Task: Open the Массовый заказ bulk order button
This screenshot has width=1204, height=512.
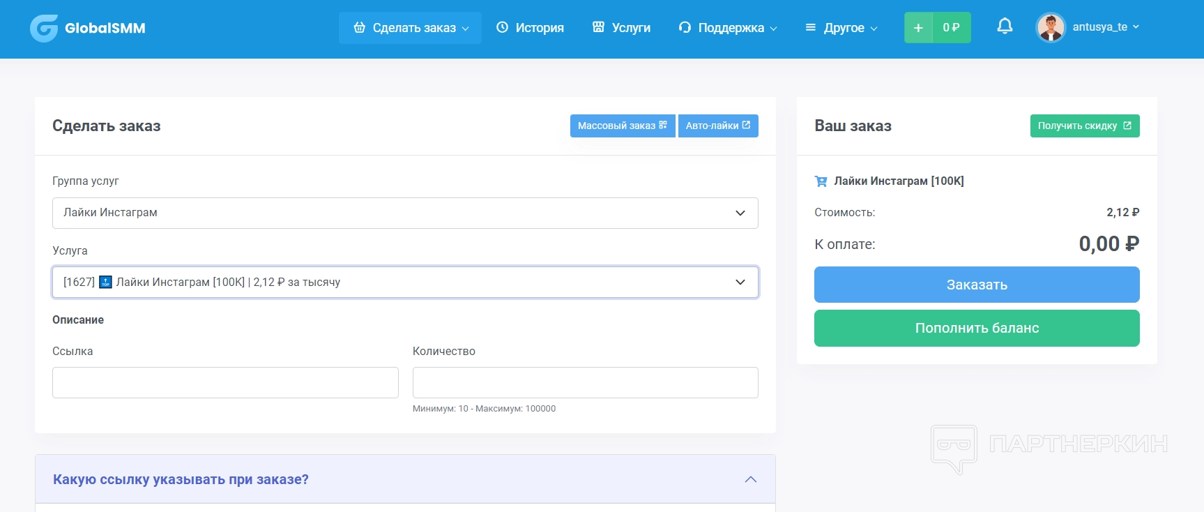Action: 622,126
